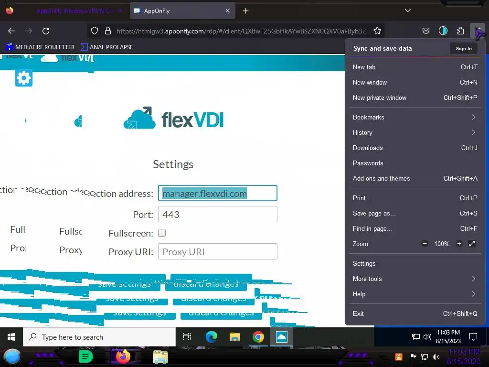Screen dimensions: 489x367
Task: Toggle full screen icon in Zoom row
Action: (472, 244)
